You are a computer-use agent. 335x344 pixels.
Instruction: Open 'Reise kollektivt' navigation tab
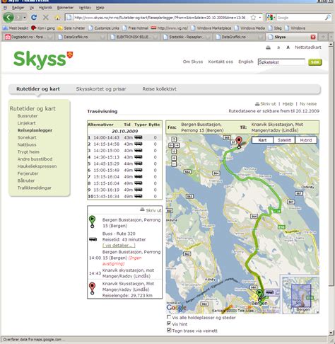click(159, 89)
